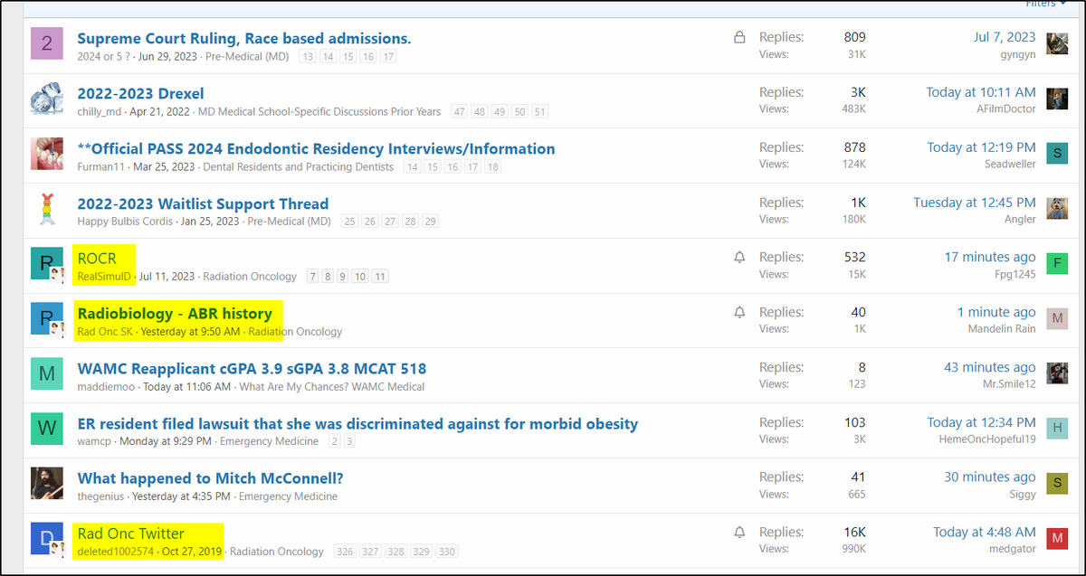This screenshot has height=576, width=1086.
Task: Open 'What happened to Mitch McConnell?' thread
Action: click(x=210, y=478)
